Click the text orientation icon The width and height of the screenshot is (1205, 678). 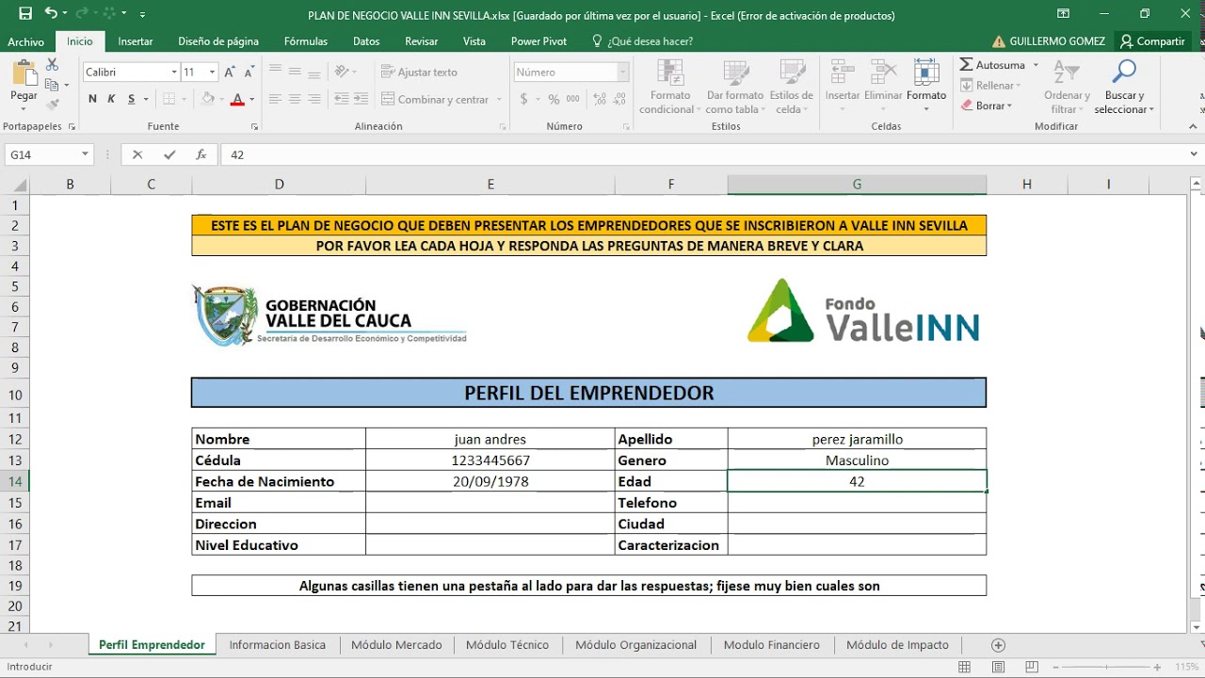[x=342, y=72]
